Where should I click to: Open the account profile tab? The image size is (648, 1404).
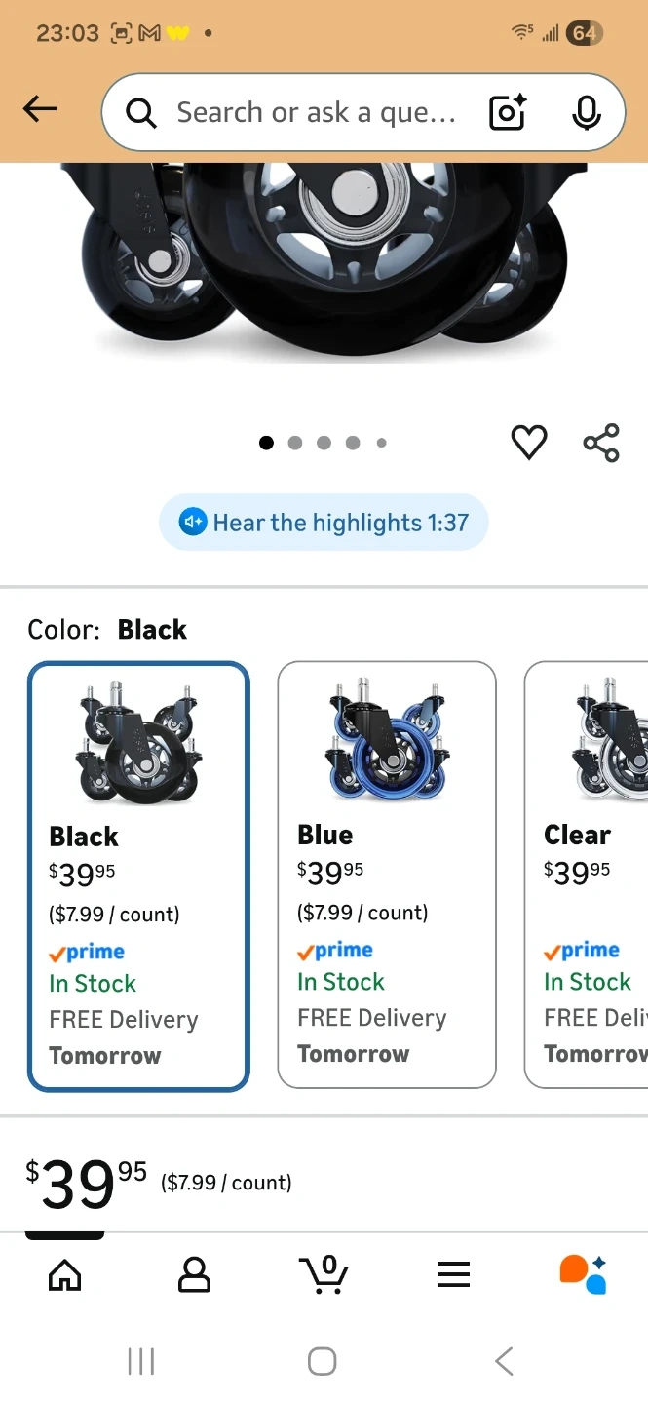[194, 1273]
